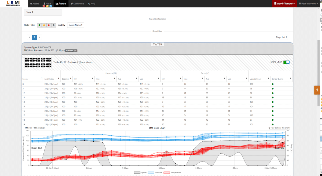The image size is (322, 176).
Task: Open the Help menu item
Action: coord(92,4)
